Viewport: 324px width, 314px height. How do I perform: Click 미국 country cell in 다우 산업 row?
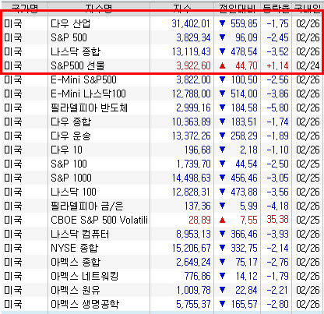[13, 23]
